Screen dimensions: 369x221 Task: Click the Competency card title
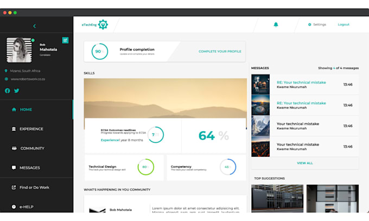click(181, 166)
